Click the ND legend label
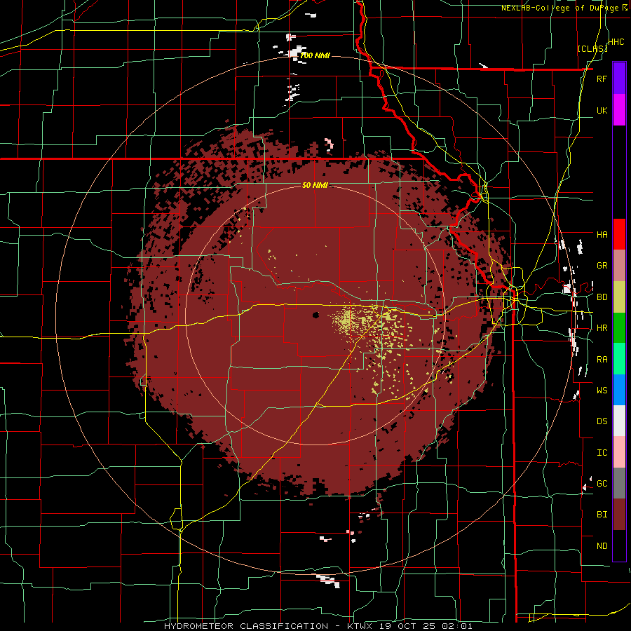This screenshot has width=631, height=631. point(602,546)
